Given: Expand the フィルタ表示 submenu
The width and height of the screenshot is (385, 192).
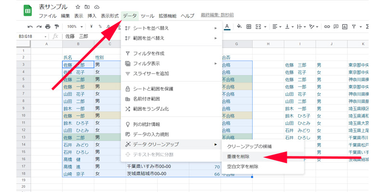Looking at the screenshot, I should coord(171,64).
